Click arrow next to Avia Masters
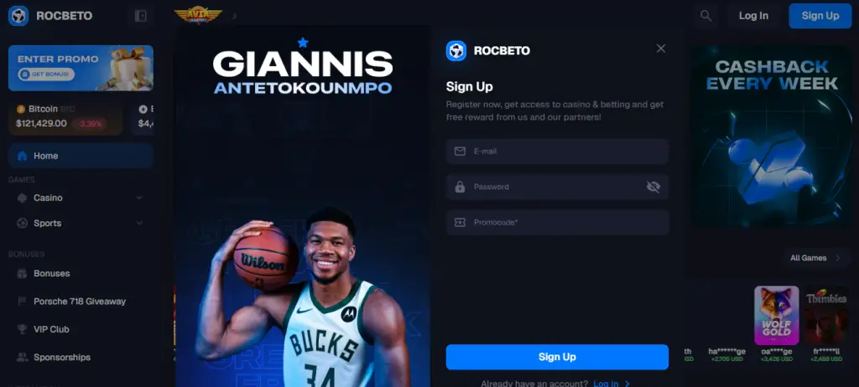The height and width of the screenshot is (387, 859). 235,16
